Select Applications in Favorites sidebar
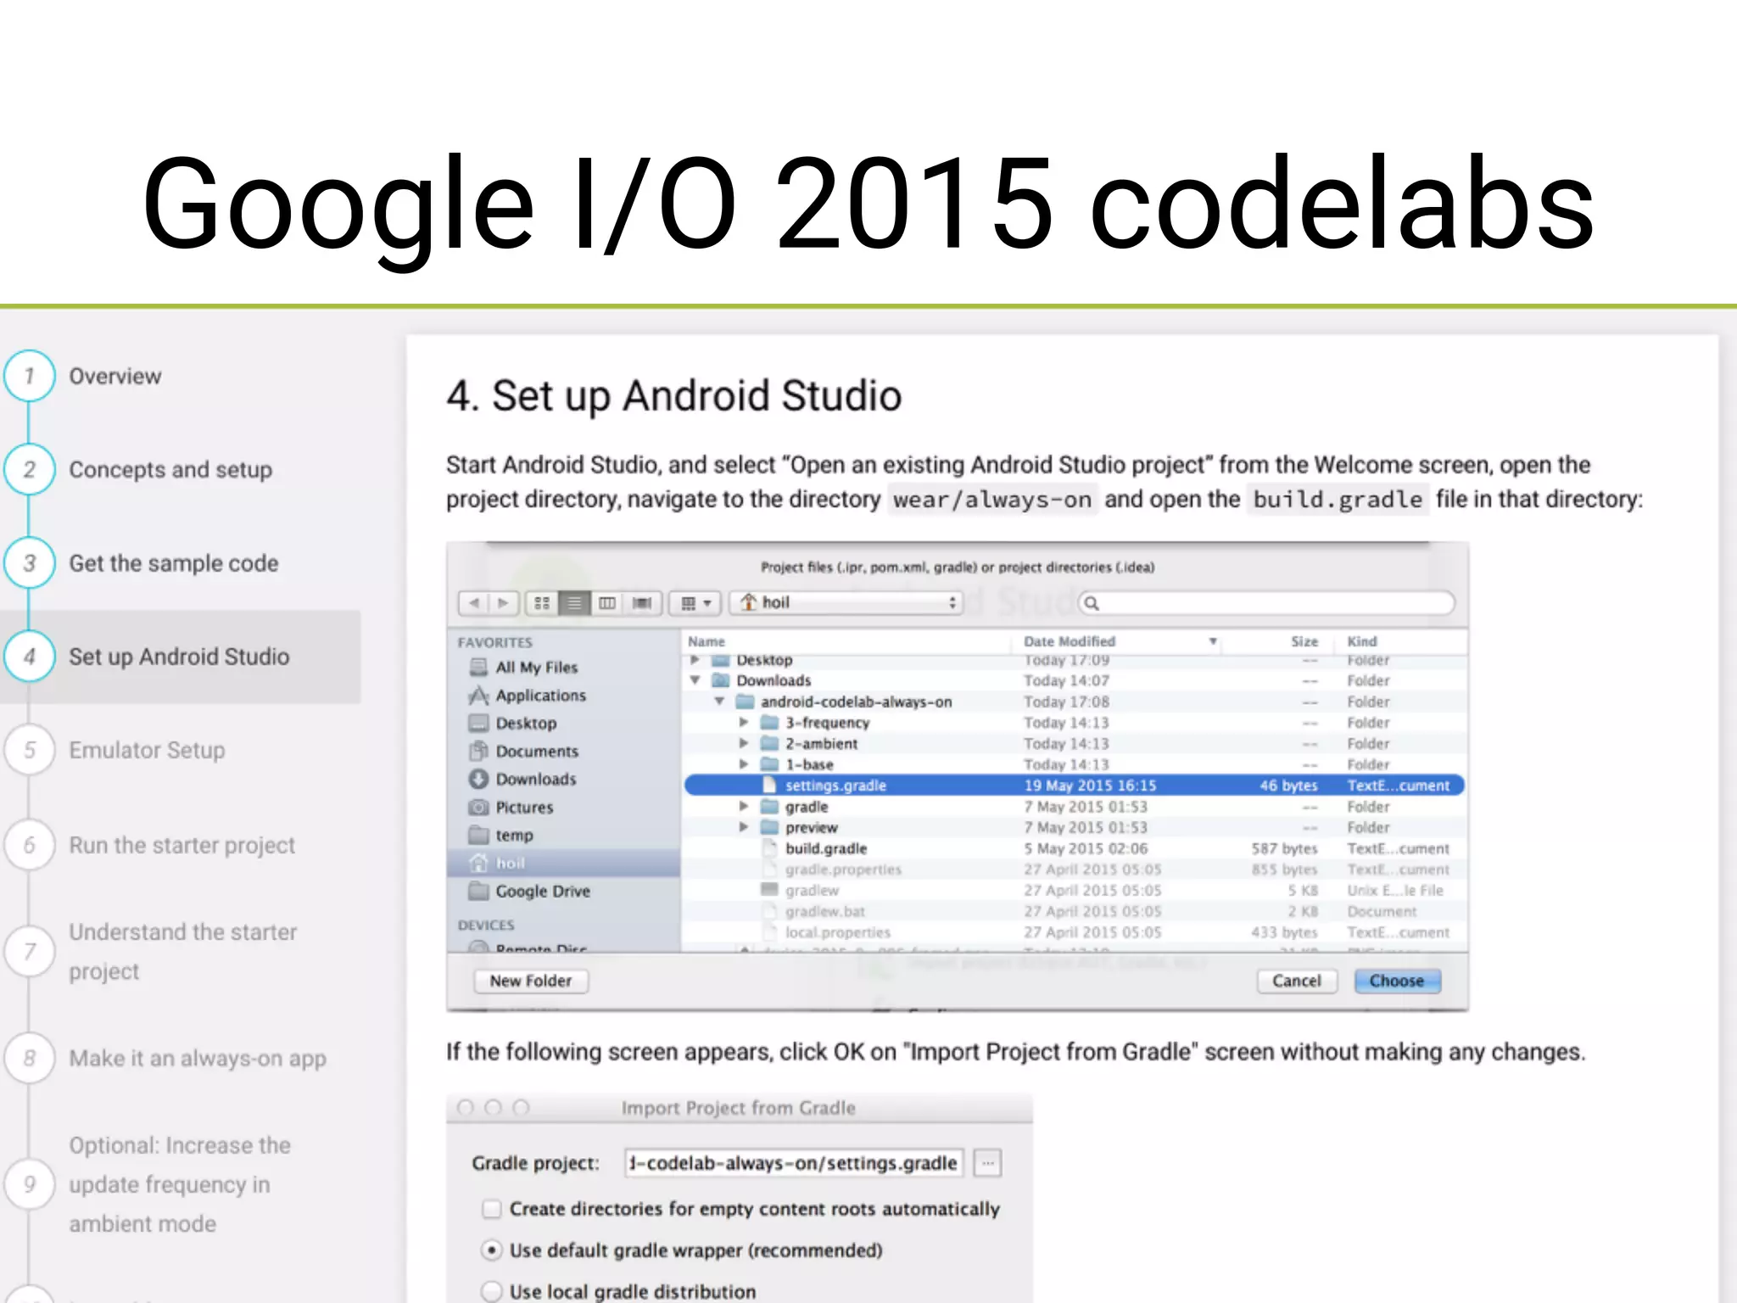 click(x=528, y=695)
